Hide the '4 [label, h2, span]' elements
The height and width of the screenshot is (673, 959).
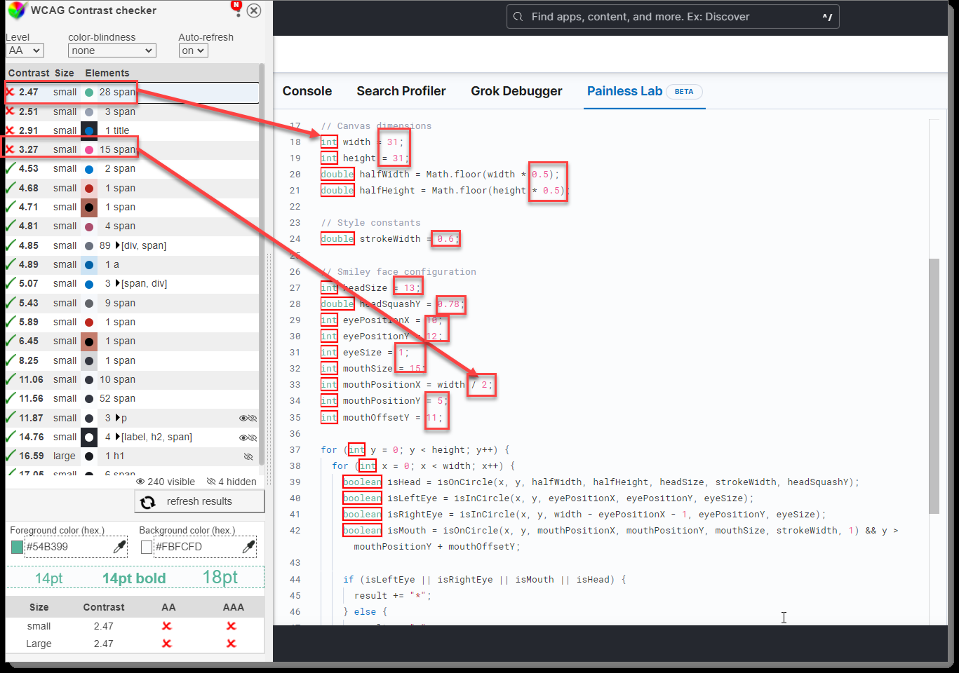(x=253, y=437)
